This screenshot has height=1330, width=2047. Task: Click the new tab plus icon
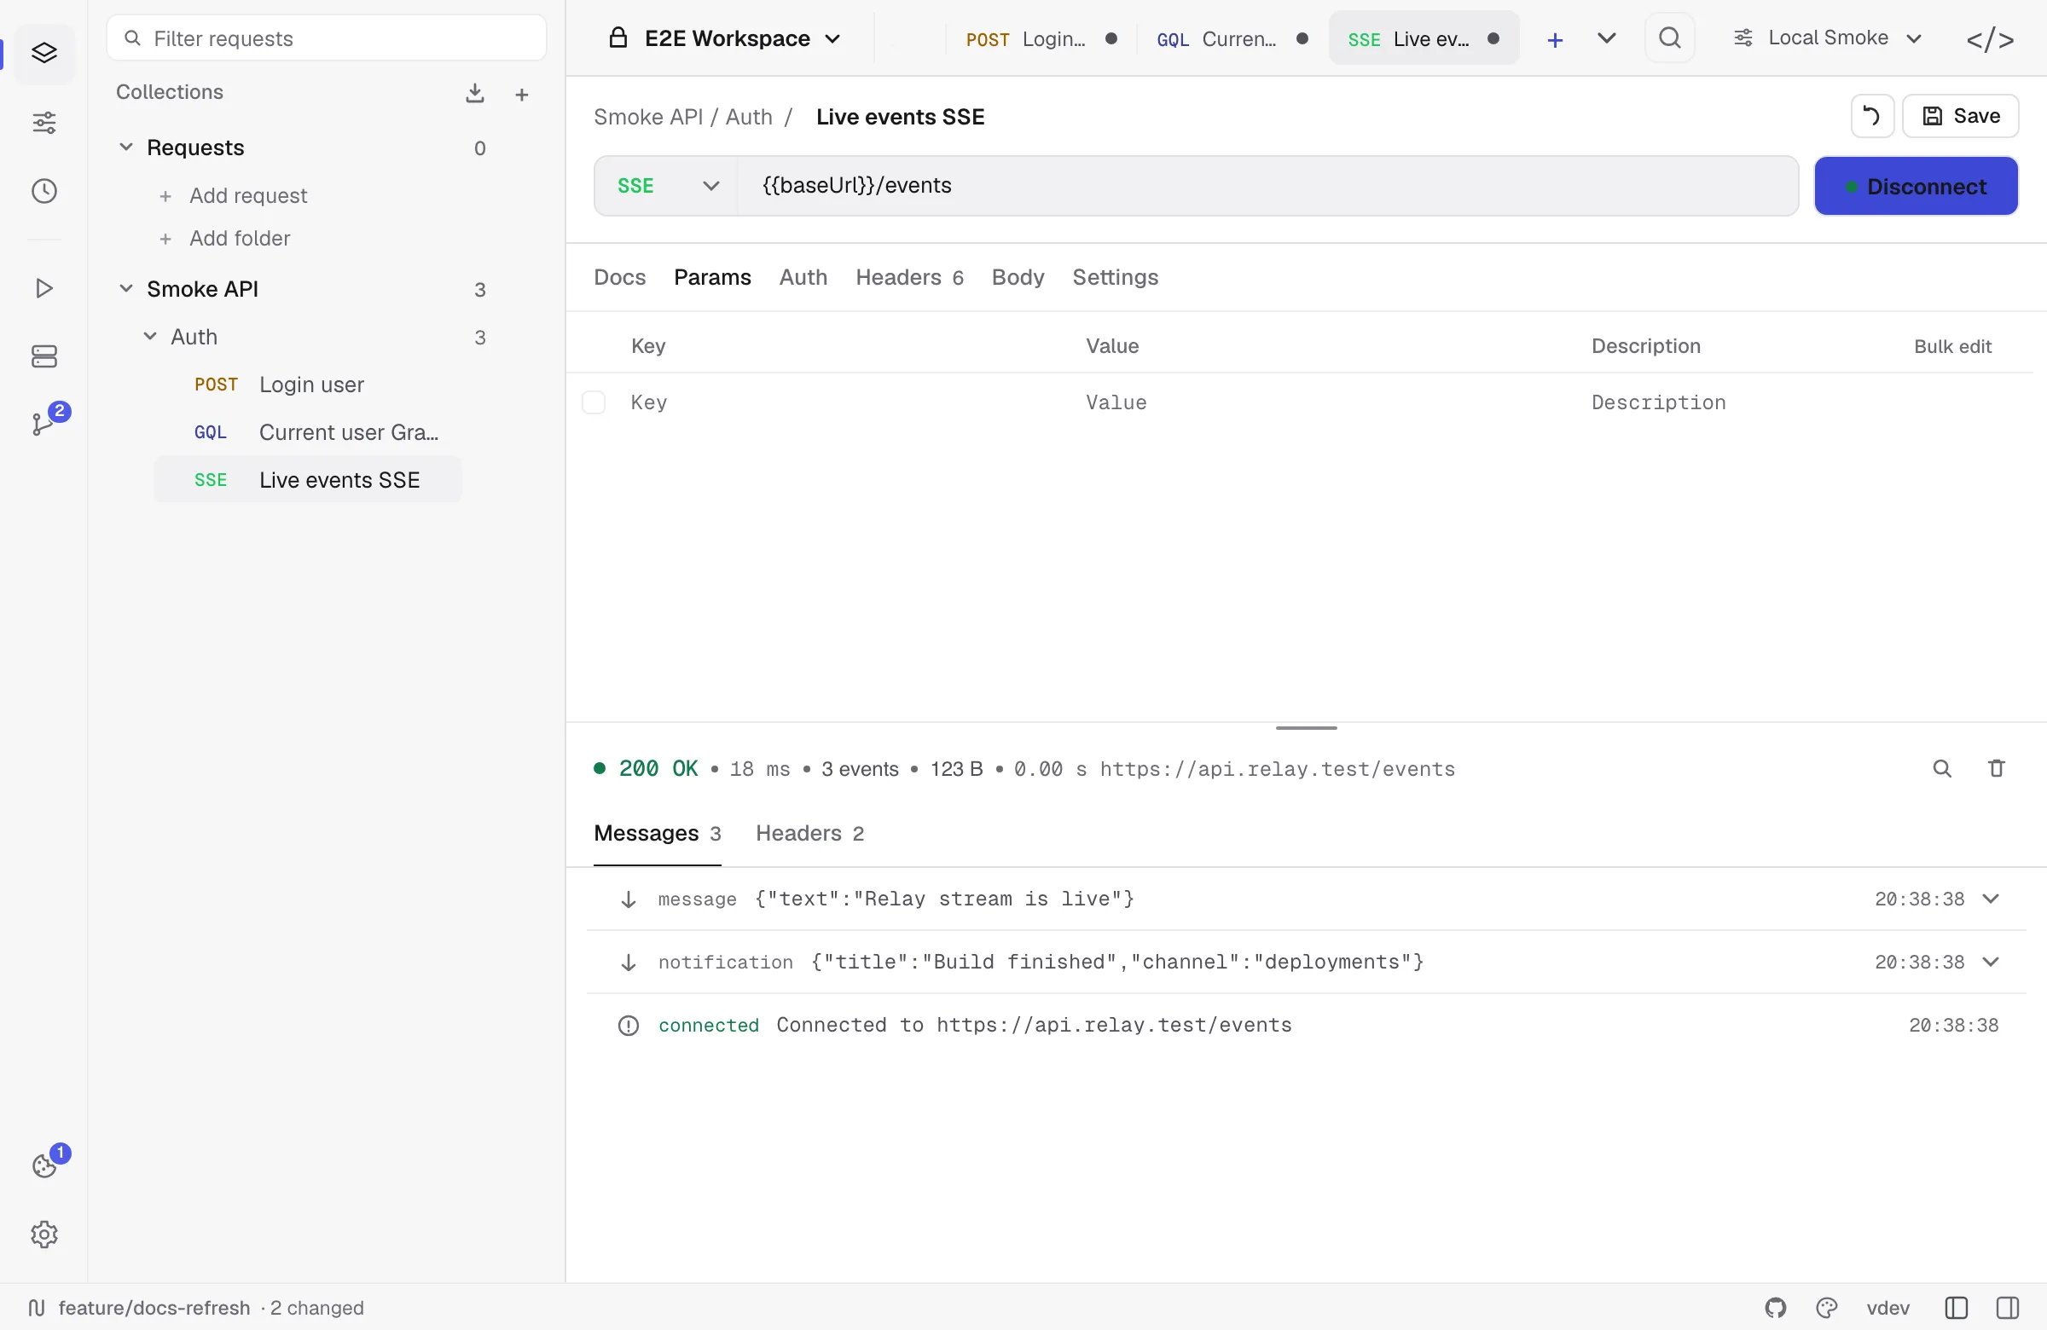(x=1555, y=39)
